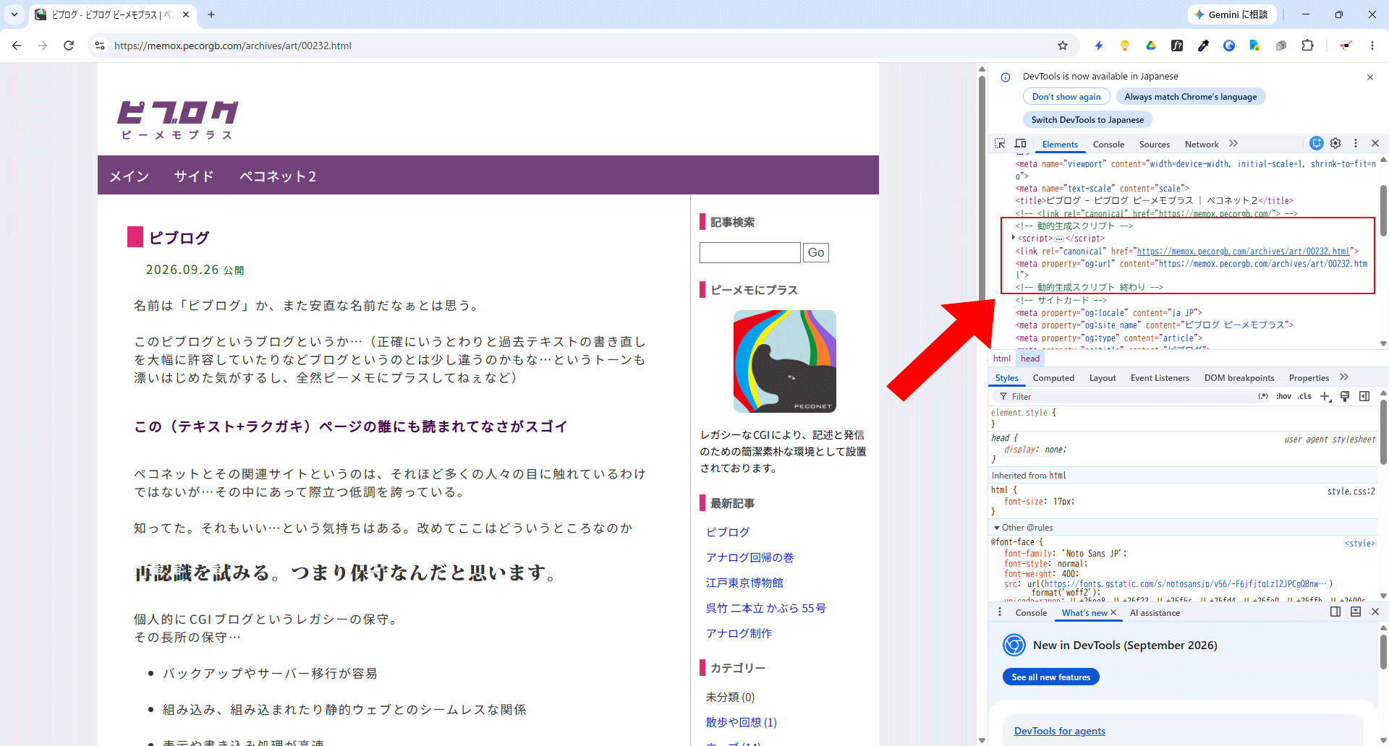Dismiss the DevTools language notification
The width and height of the screenshot is (1389, 746).
[1369, 77]
